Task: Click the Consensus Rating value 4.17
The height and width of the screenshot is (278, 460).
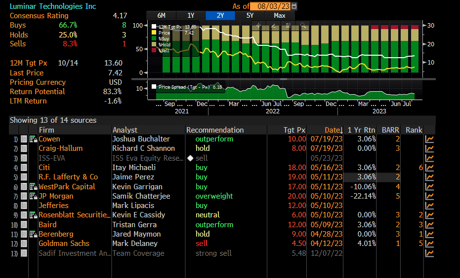Action: tap(120, 16)
